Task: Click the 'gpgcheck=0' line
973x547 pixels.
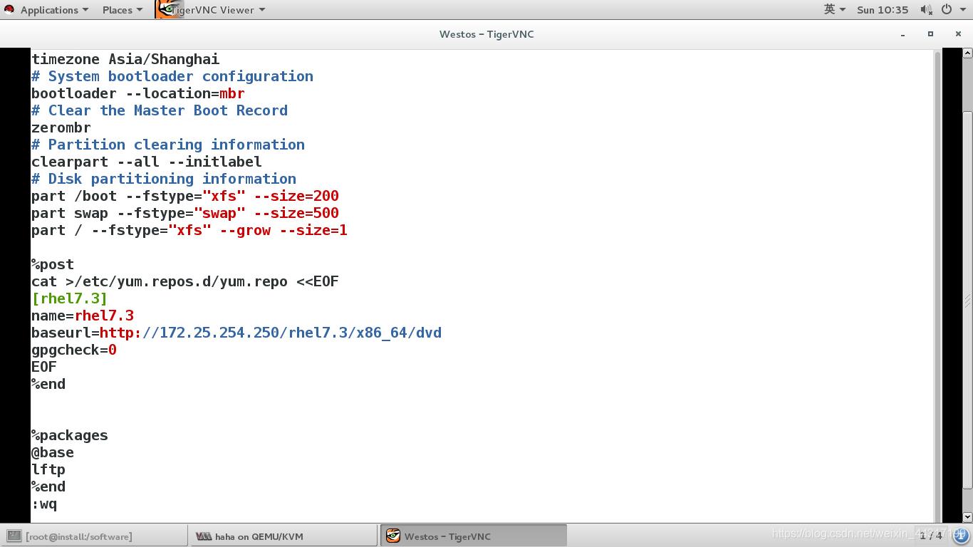Action: (74, 350)
